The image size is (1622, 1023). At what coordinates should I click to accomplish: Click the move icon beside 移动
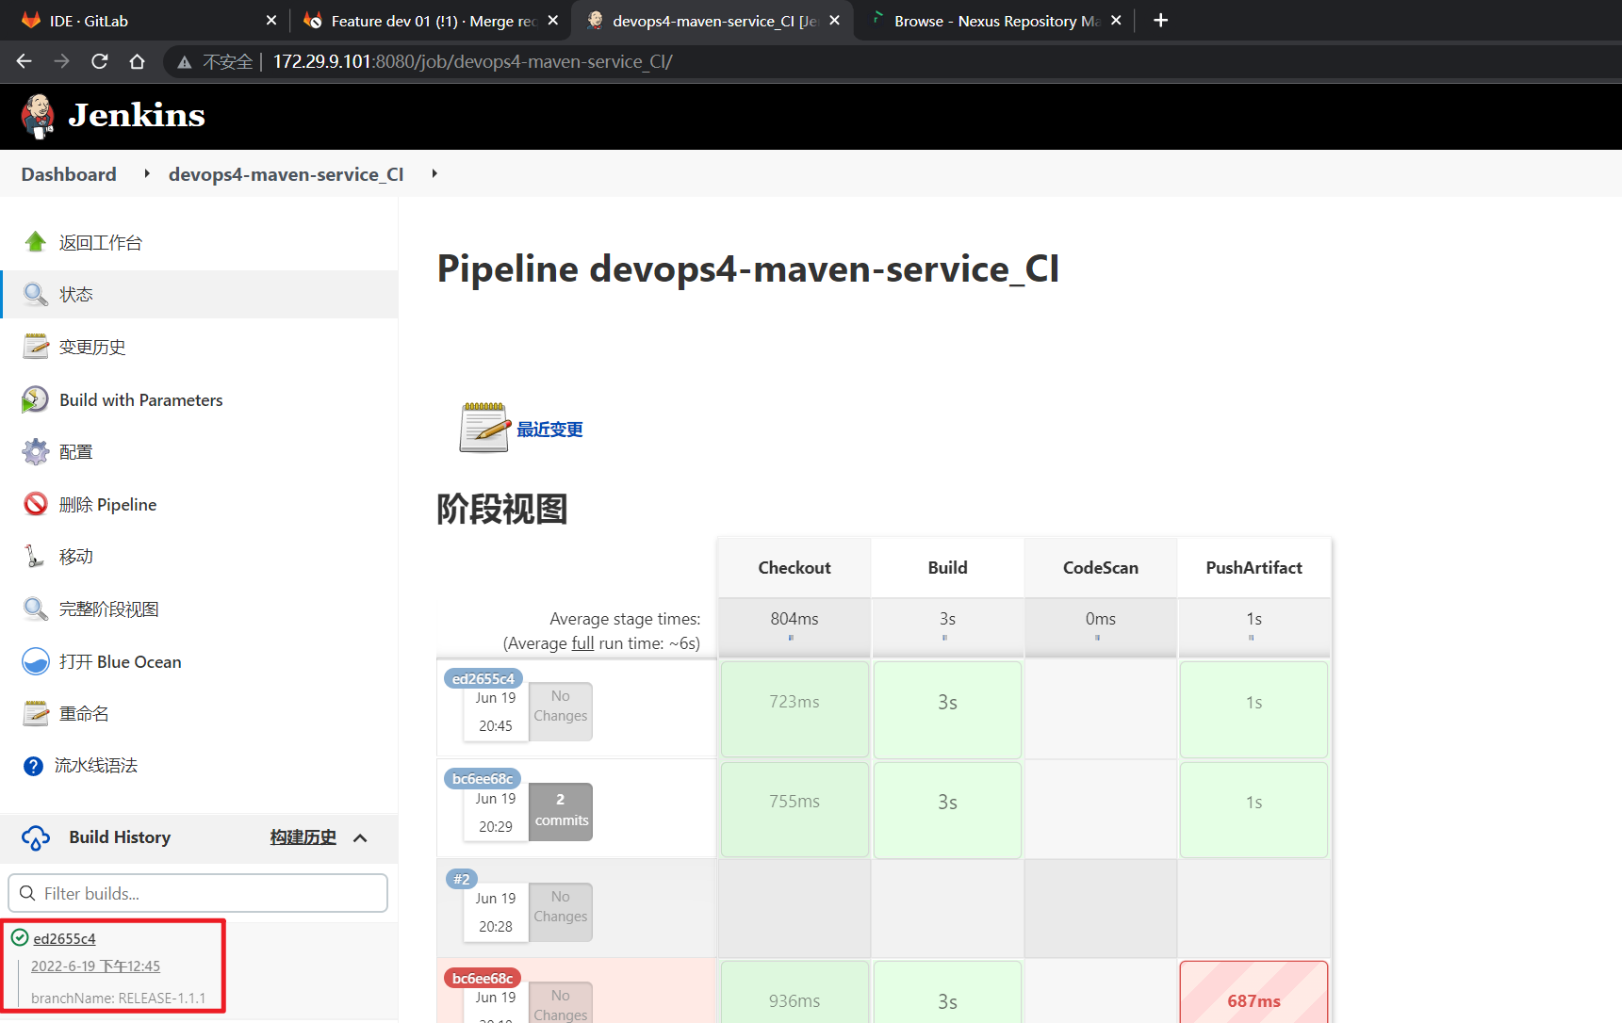[x=36, y=556]
